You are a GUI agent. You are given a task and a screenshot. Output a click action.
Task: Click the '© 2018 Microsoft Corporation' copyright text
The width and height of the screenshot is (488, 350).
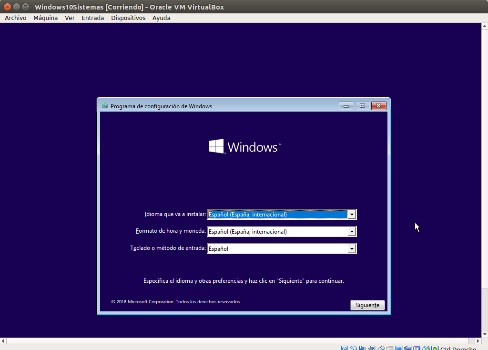click(176, 302)
